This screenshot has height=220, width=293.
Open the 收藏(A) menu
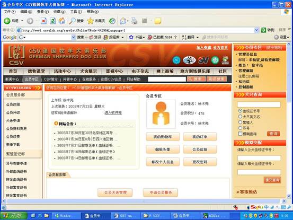59,12
